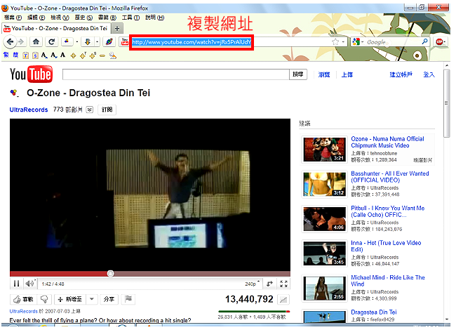Click the last icon in the second toolbar
This screenshot has width=456, height=330.
(x=113, y=55)
